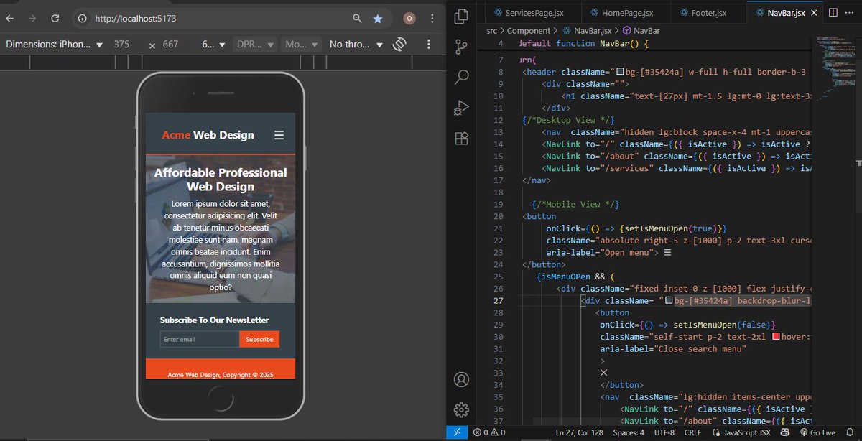
Task: Click the Component breadcrumb
Action: (x=529, y=31)
